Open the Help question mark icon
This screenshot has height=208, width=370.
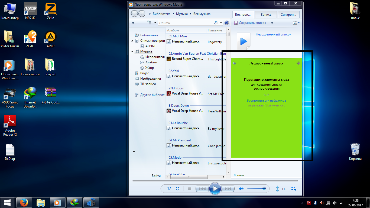(227, 23)
